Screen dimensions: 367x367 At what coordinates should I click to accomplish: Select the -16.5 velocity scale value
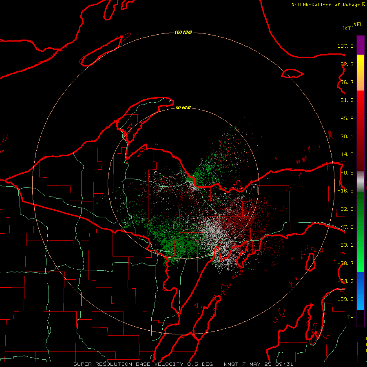(x=345, y=191)
